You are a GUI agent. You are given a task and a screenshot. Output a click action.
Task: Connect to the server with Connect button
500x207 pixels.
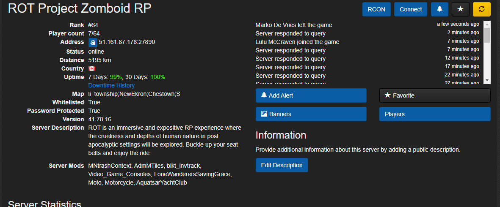coord(411,9)
